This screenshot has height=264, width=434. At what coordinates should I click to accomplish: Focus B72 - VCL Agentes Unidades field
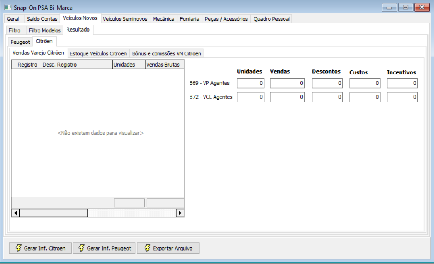250,97
